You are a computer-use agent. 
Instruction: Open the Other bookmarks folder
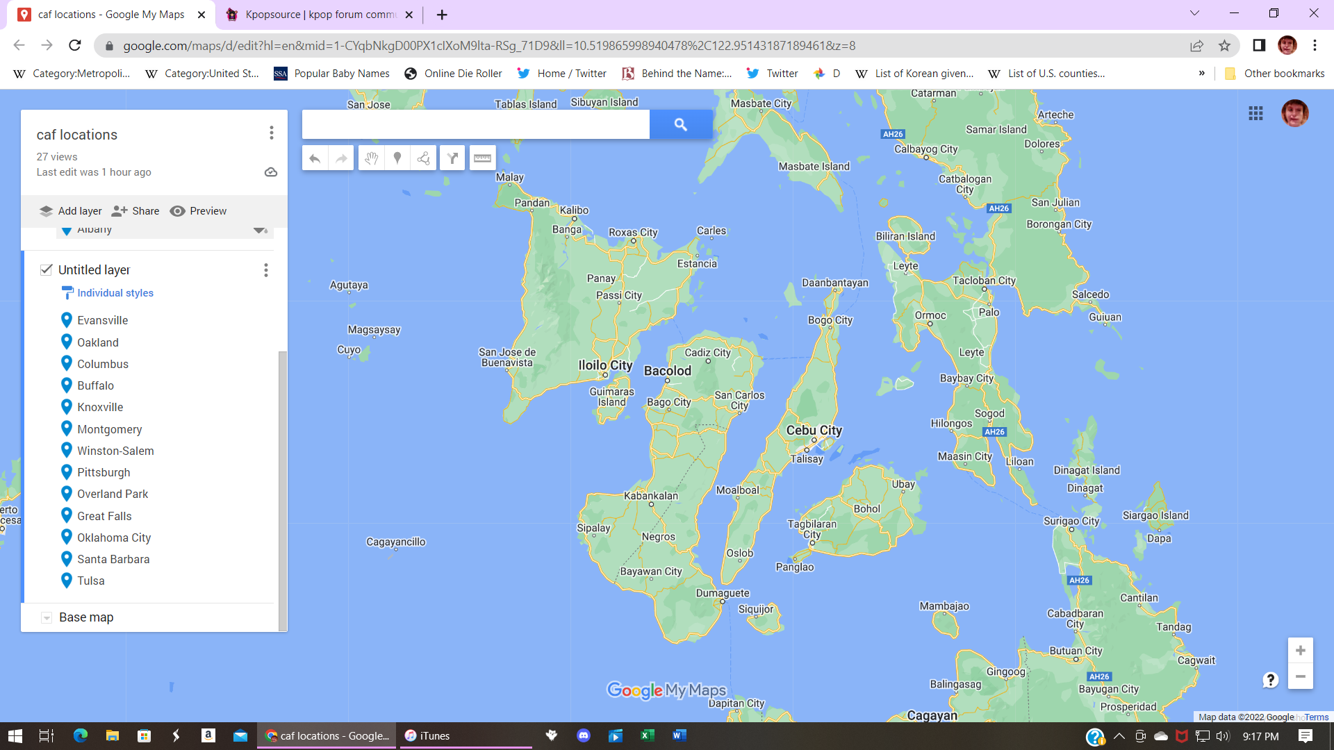tap(1275, 74)
